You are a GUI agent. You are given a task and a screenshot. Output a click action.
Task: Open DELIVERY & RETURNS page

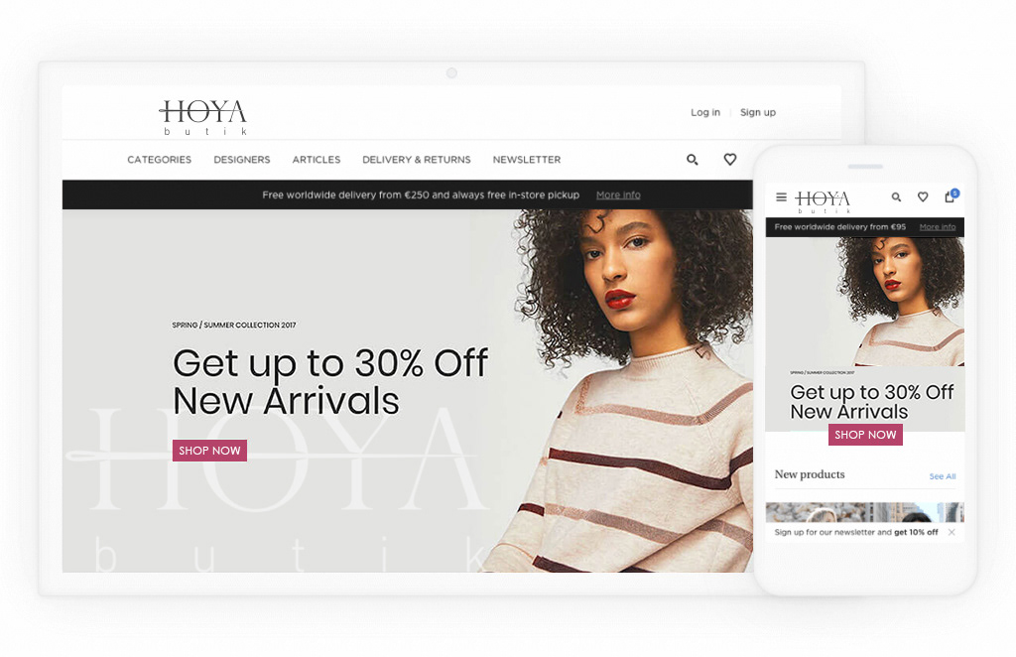tap(417, 160)
